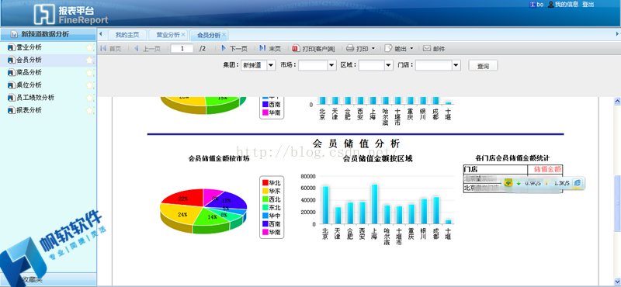Image resolution: width=621 pixels, height=287 pixels.
Task: Switch to 我的主页 tab
Action: pos(127,35)
